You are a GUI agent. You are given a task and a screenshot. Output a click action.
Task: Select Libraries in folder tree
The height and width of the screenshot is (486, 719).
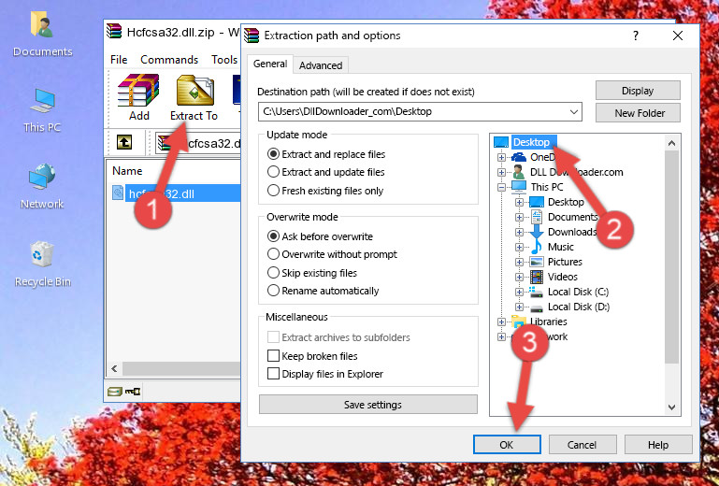(549, 322)
